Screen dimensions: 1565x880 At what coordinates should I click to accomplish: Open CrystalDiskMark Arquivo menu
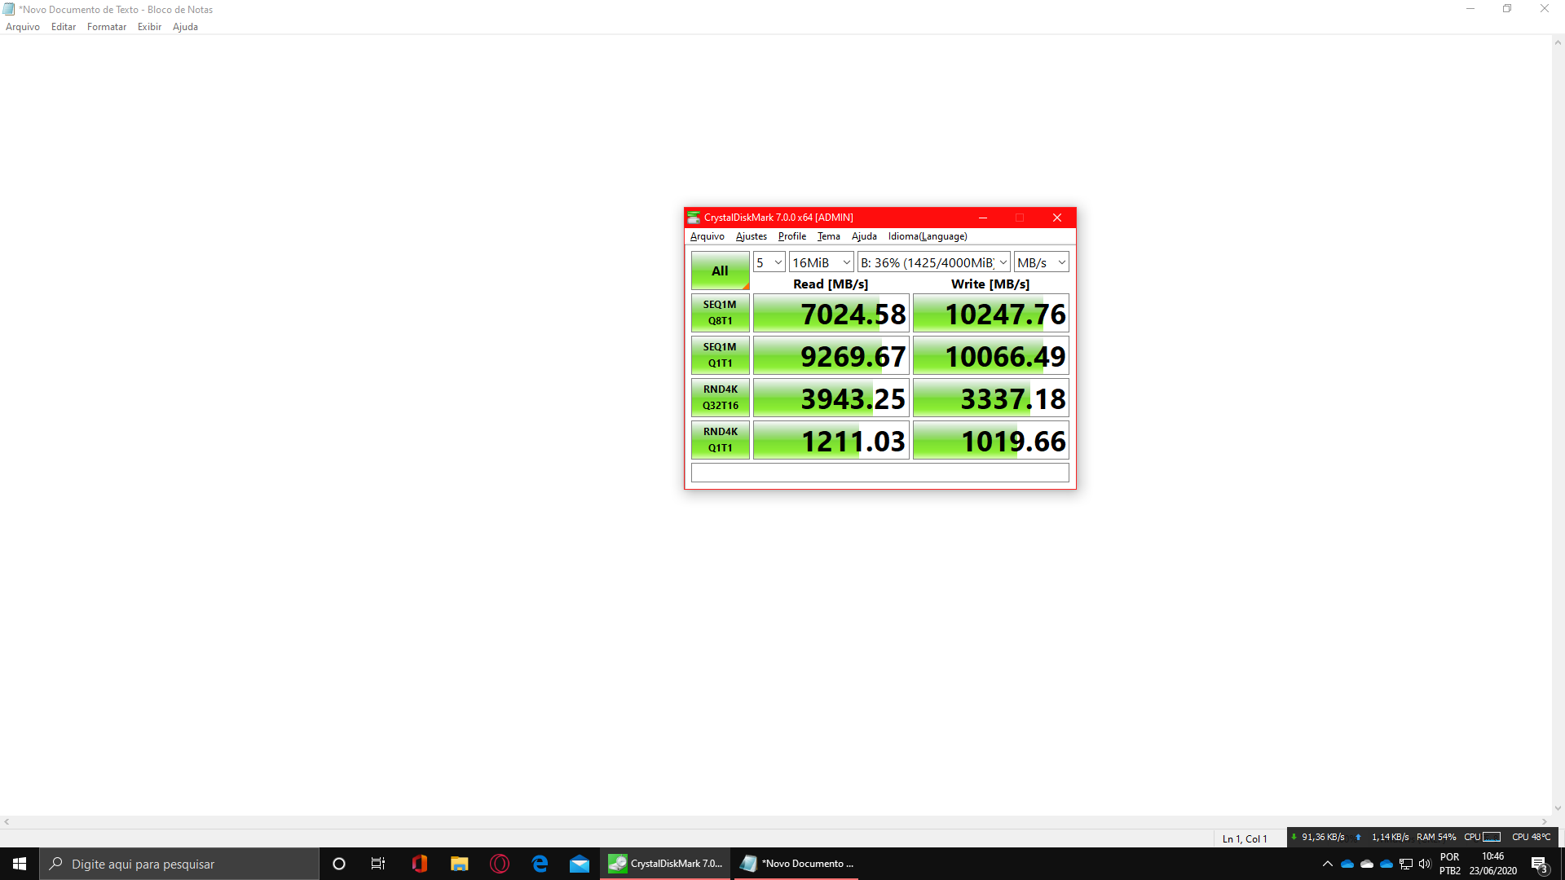coord(707,236)
